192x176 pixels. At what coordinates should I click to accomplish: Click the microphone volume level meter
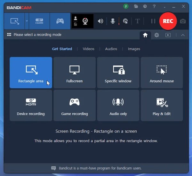tap(119, 21)
